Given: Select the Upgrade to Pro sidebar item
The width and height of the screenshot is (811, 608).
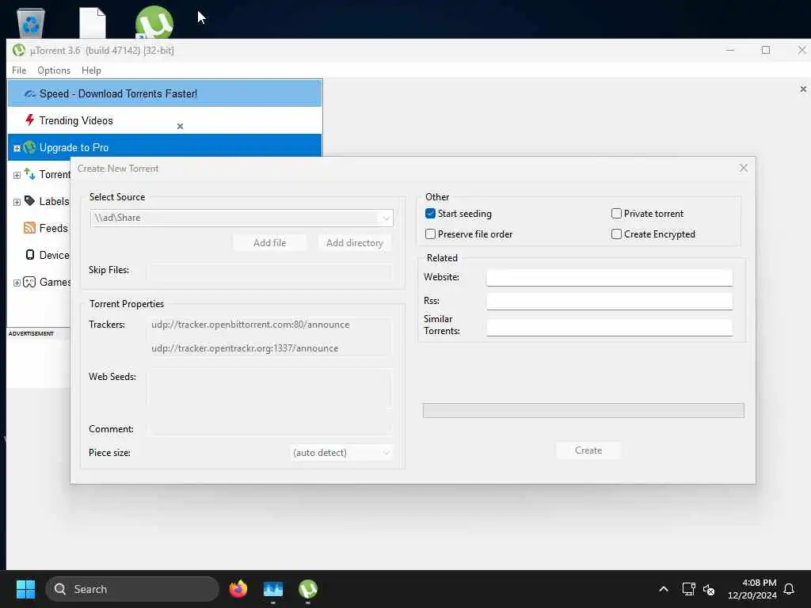Looking at the screenshot, I should pos(165,146).
